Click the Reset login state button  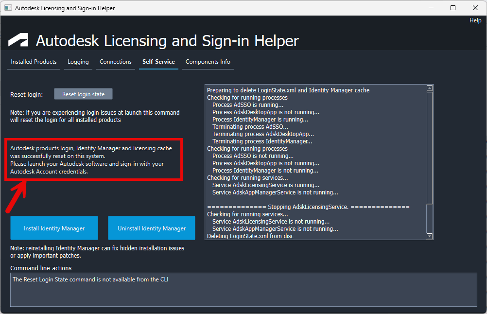[83, 94]
